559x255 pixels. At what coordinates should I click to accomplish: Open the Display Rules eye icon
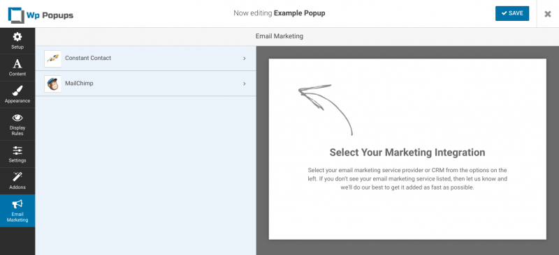tap(17, 118)
